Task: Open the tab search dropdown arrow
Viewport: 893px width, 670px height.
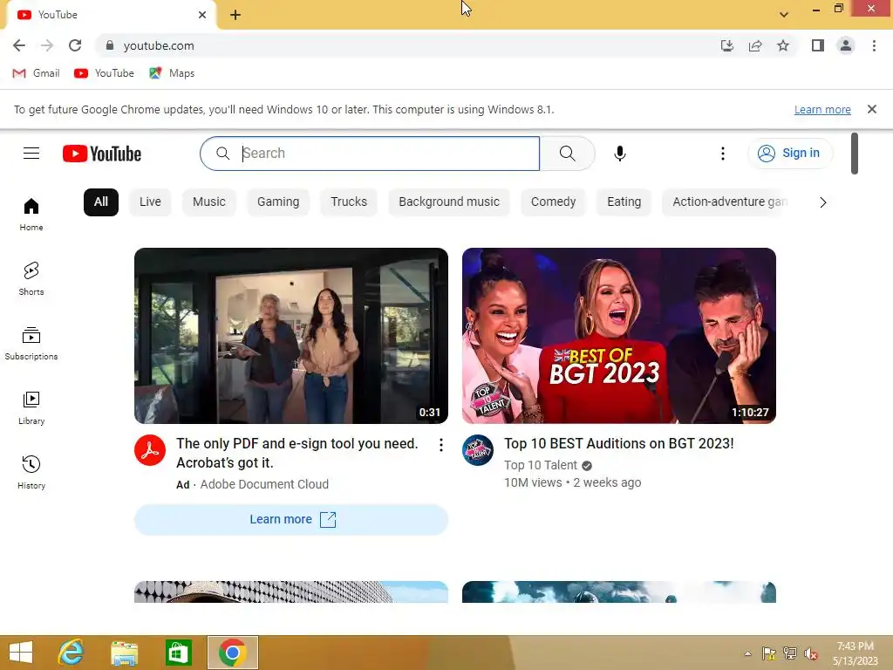Action: pos(784,15)
